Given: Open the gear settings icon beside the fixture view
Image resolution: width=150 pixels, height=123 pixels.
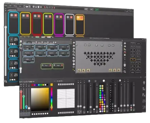Looking at the screenshot, I should [x=74, y=61].
